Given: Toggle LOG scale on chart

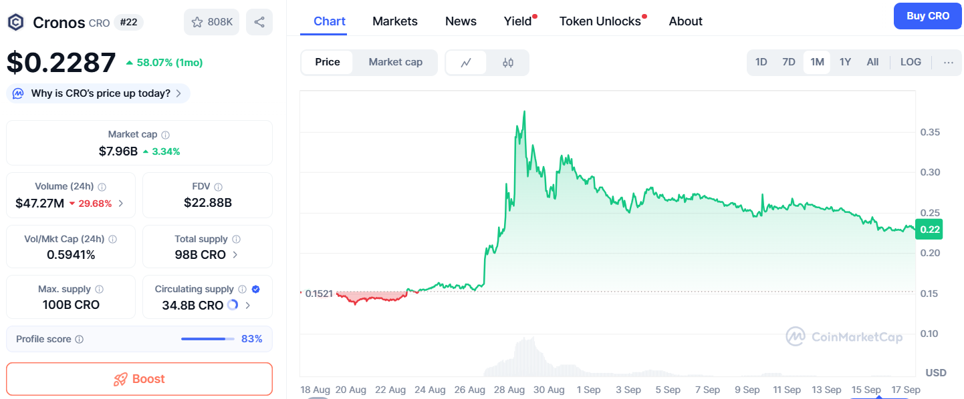Looking at the screenshot, I should [911, 62].
